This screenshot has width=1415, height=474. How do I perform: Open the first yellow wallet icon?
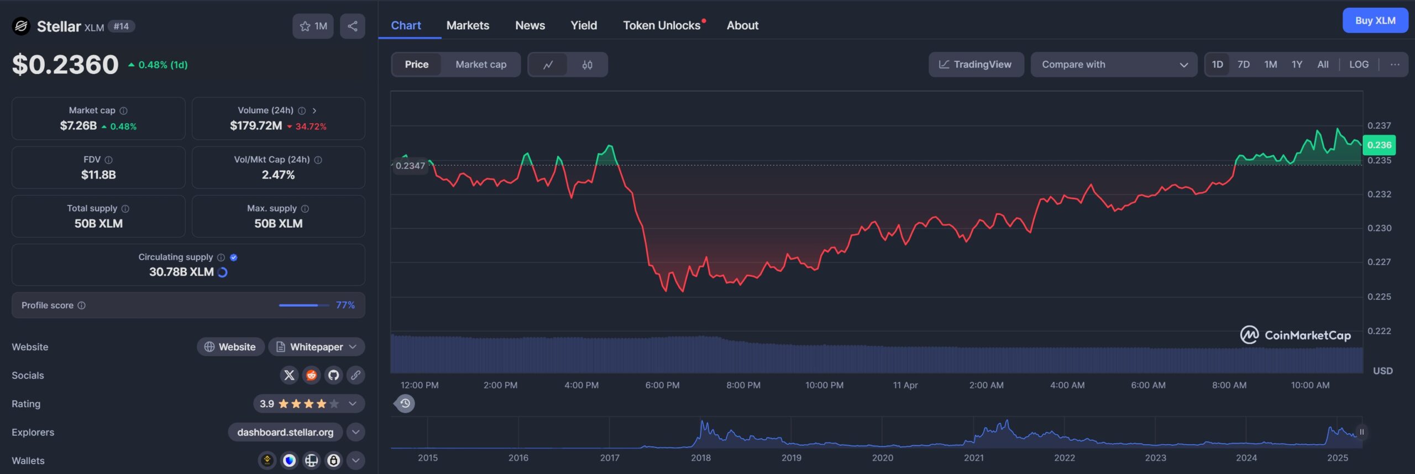coord(267,460)
